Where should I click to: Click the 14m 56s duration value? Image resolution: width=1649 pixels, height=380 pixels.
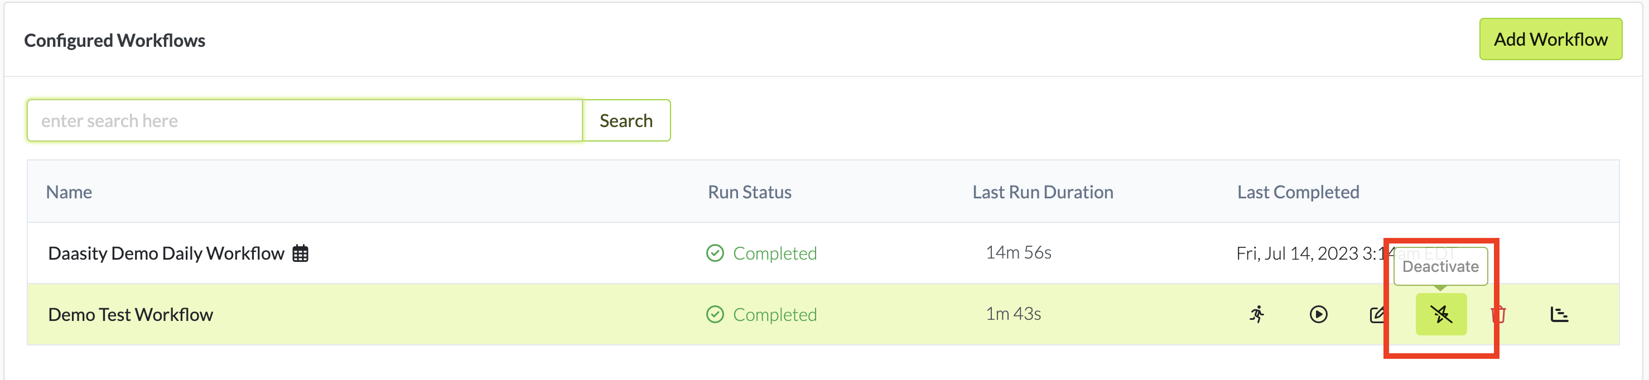point(1018,253)
